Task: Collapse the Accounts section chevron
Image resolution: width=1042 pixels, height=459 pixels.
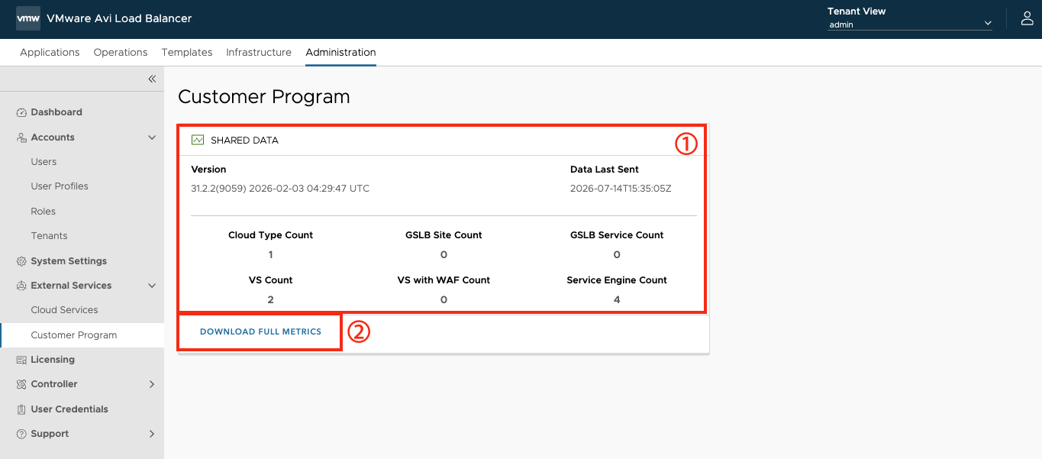Action: [x=152, y=137]
